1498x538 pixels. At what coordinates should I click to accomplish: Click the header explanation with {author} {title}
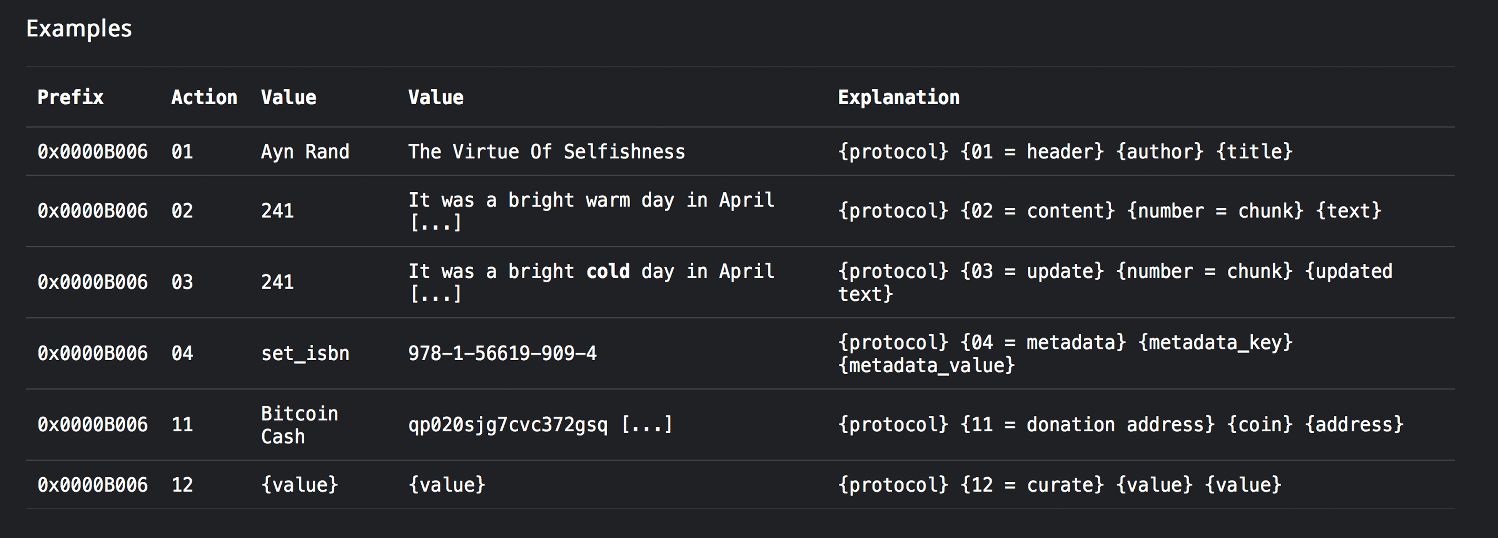coord(1065,152)
